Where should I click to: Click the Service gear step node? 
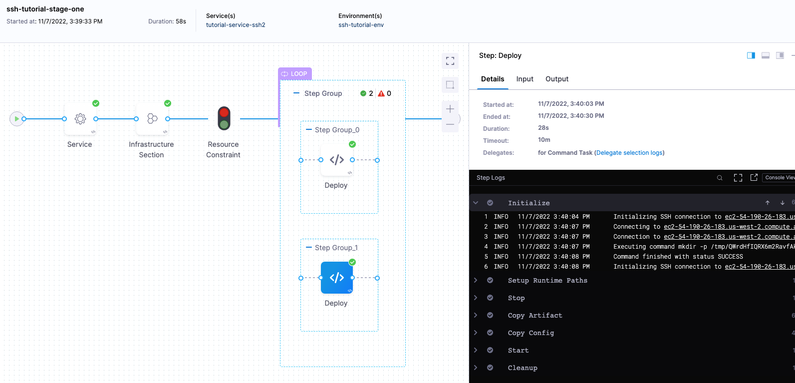[x=80, y=119]
